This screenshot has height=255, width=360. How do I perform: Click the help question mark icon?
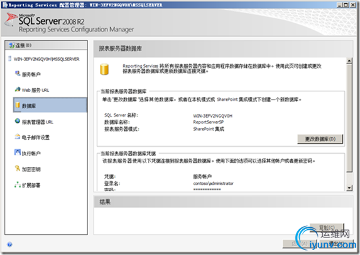(x=9, y=244)
